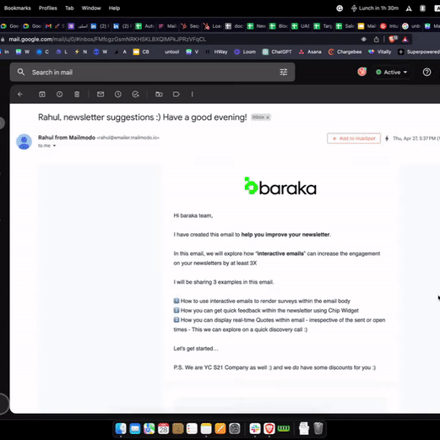The height and width of the screenshot is (440, 440).
Task: Open the Active status dropdown
Action: [392, 73]
